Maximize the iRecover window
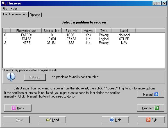This screenshot has width=168, height=128. 159,3
